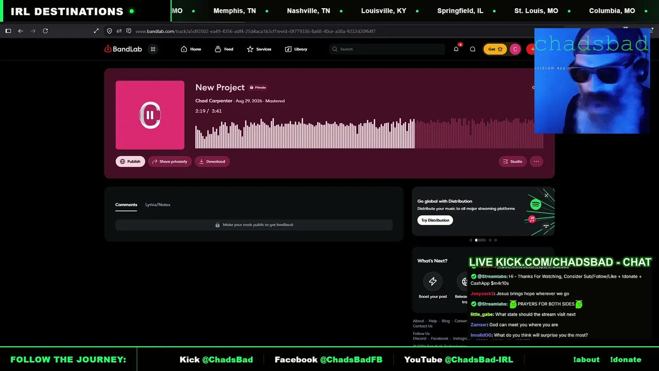659x371 pixels.
Task: Go to the Home page
Action: point(191,49)
